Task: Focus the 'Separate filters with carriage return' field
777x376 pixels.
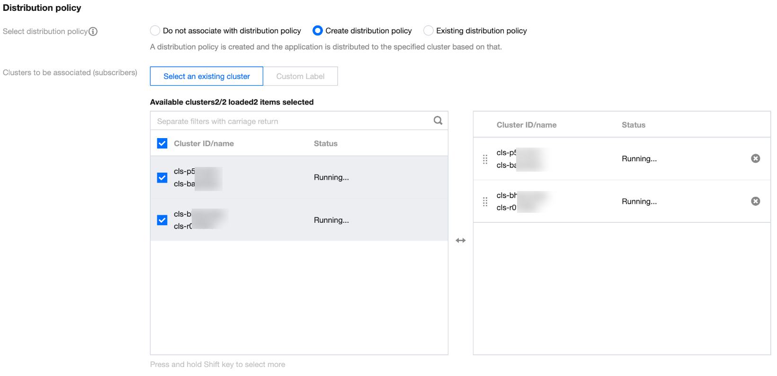Action: click(x=291, y=121)
